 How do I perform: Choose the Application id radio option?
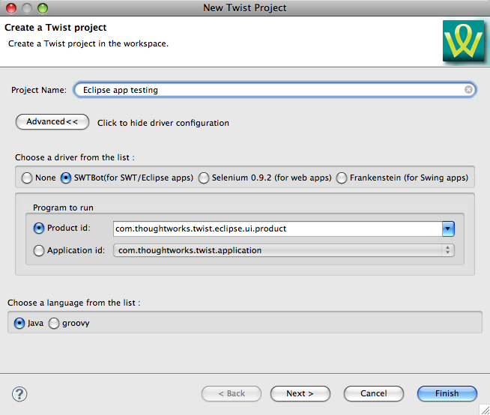tap(39, 250)
